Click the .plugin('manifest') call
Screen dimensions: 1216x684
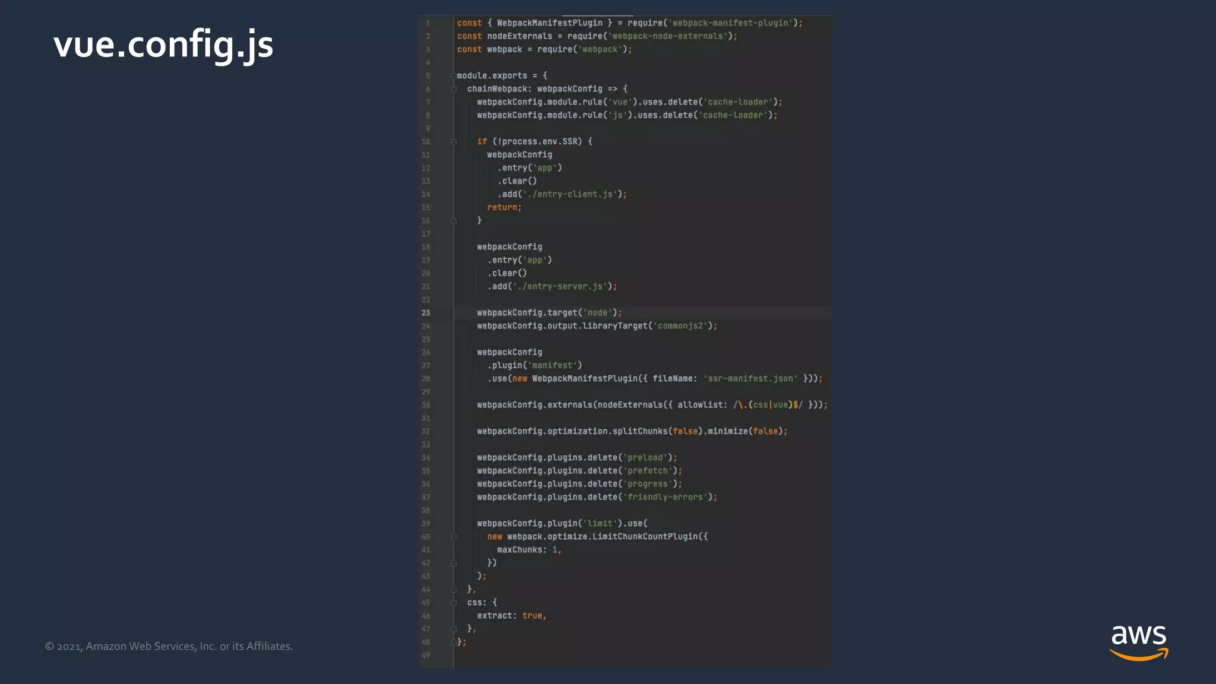pos(534,366)
